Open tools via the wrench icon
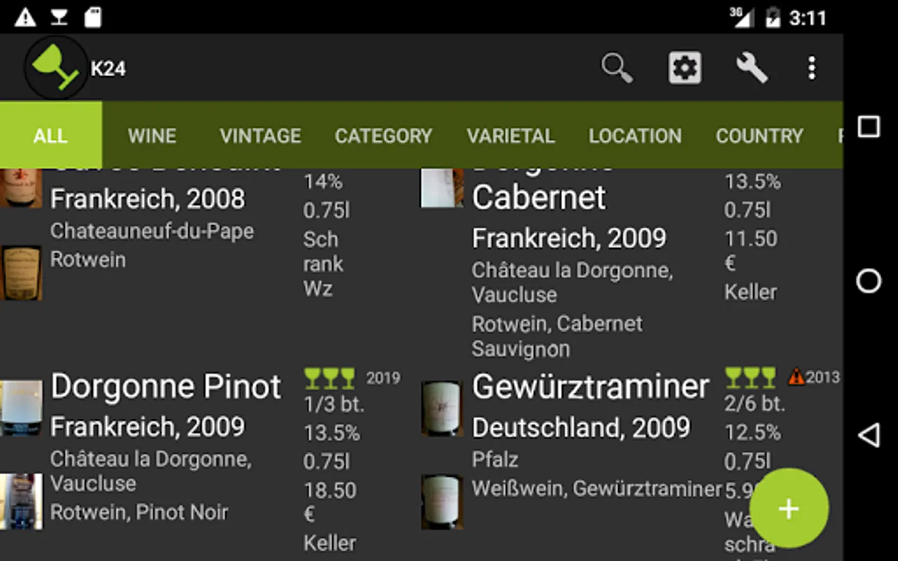The width and height of the screenshot is (898, 561). pos(751,68)
